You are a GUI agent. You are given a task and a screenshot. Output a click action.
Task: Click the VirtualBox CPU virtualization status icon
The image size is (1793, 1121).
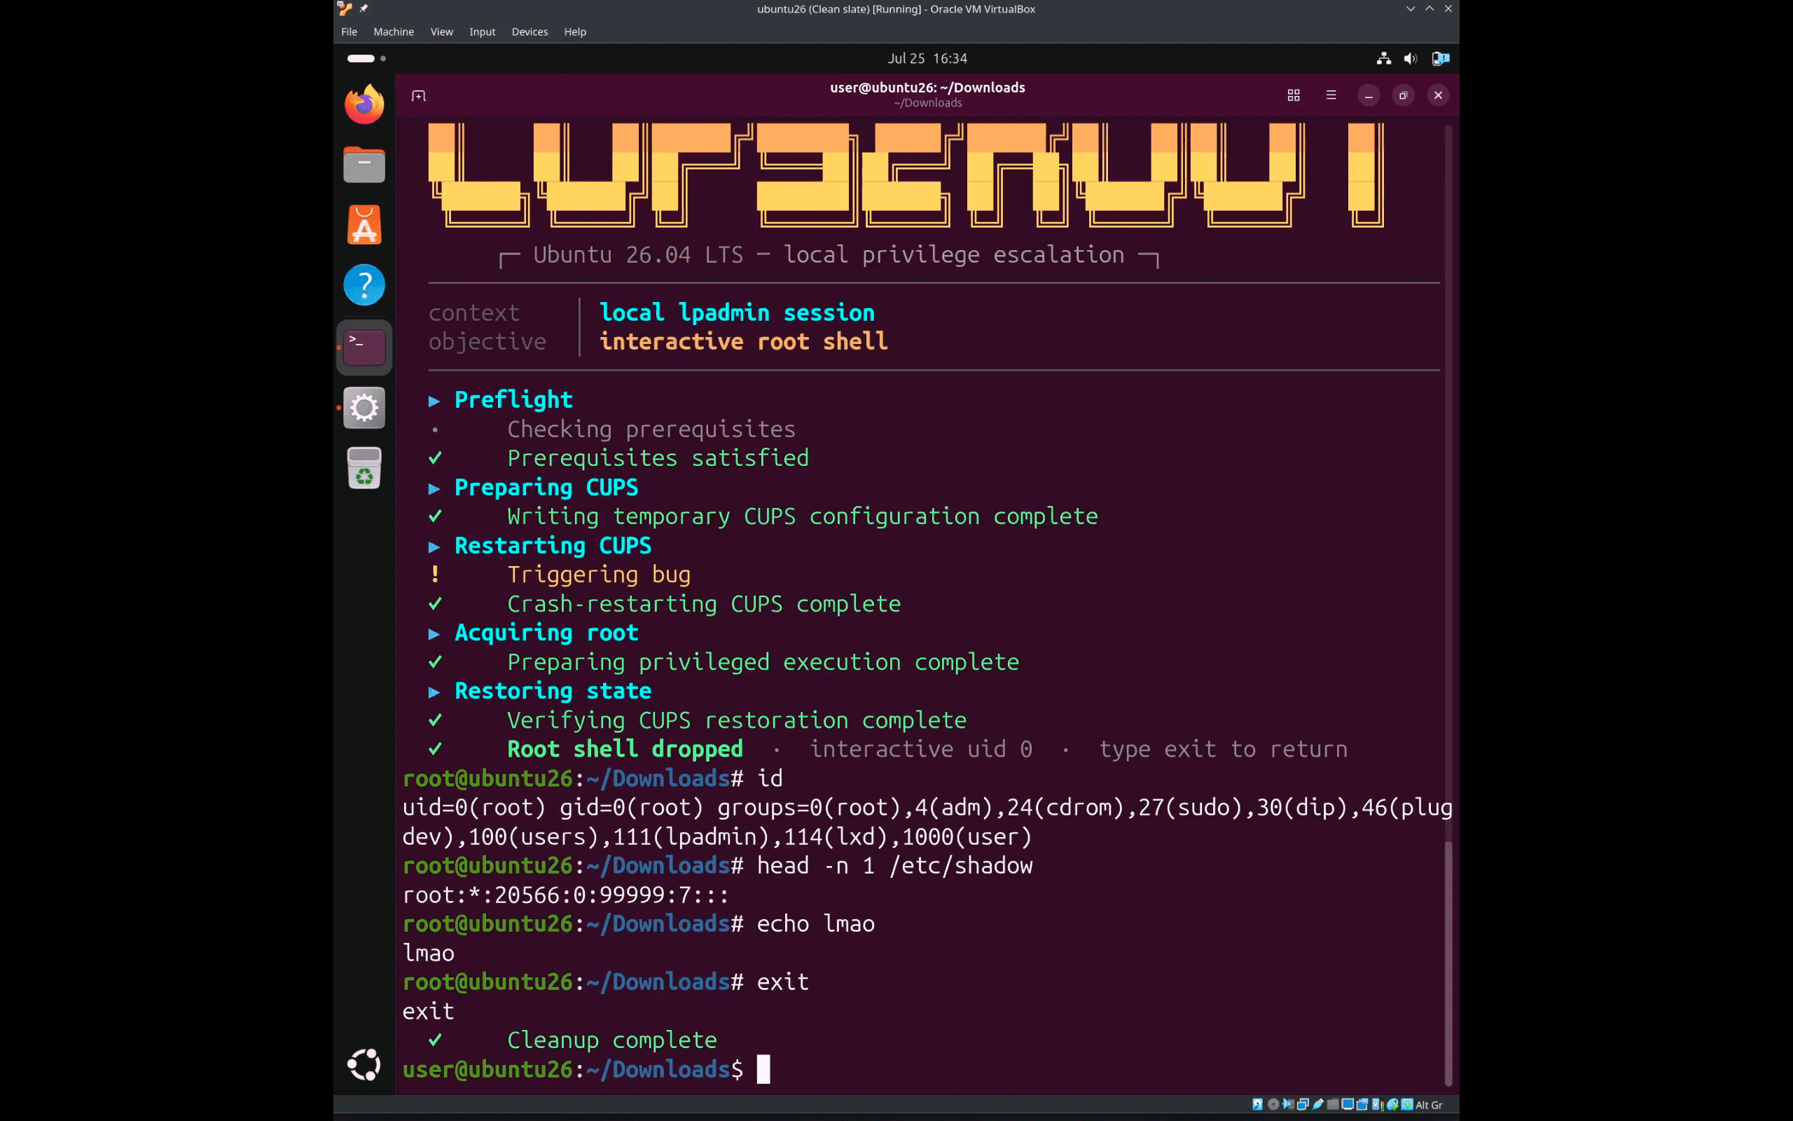coord(1378,1105)
